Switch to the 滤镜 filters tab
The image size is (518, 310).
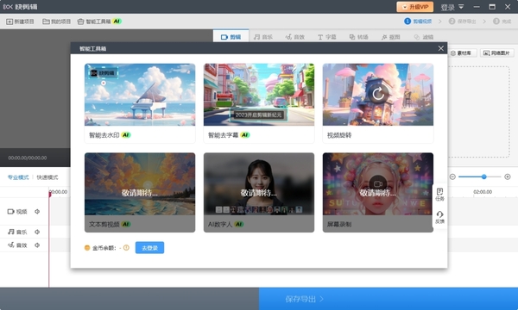[x=424, y=37]
